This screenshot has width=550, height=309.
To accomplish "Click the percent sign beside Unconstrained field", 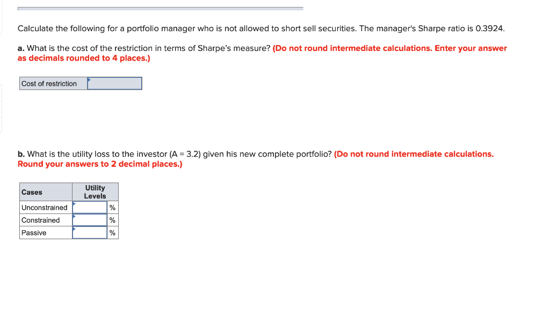I will [112, 207].
